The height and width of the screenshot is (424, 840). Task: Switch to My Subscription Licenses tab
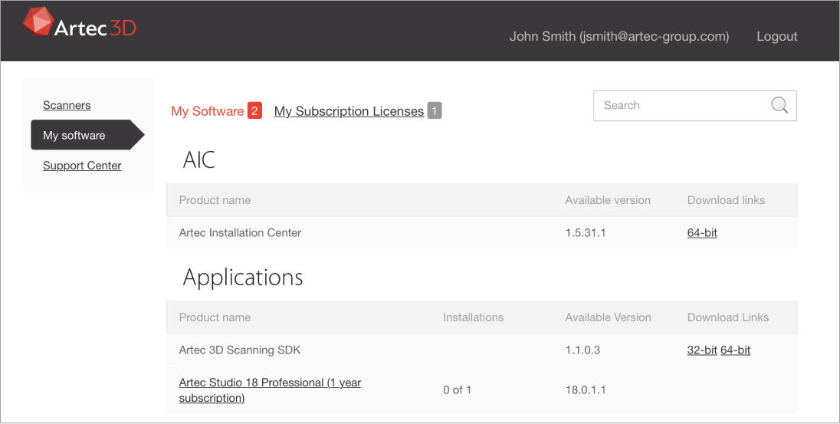coord(349,111)
